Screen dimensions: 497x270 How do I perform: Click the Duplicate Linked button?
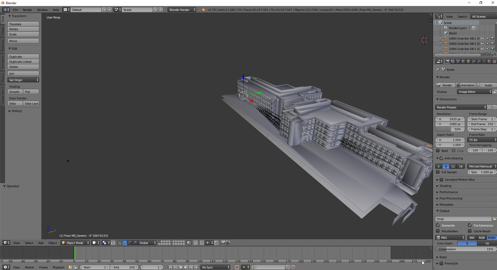pyautogui.click(x=23, y=62)
